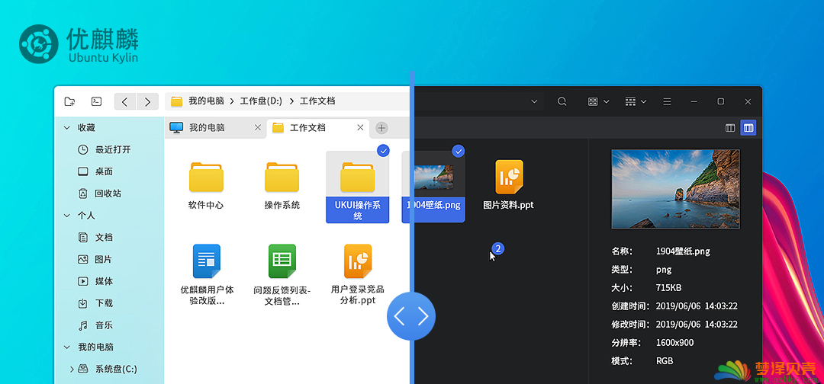The height and width of the screenshot is (384, 824).
Task: Open the hamburger menu
Action: pos(667,101)
